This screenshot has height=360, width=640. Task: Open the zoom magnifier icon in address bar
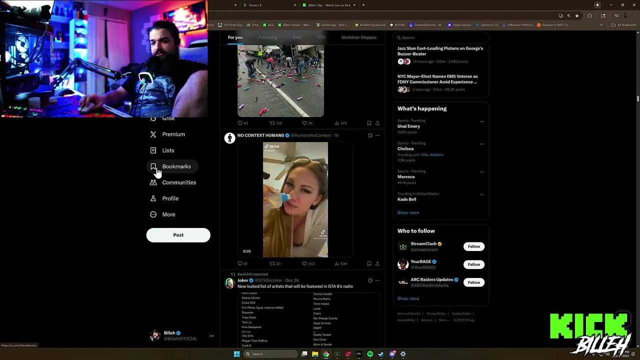pos(568,15)
